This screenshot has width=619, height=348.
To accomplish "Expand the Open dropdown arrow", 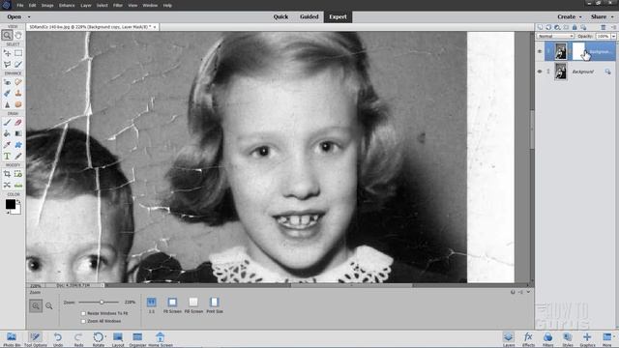I will (29, 17).
